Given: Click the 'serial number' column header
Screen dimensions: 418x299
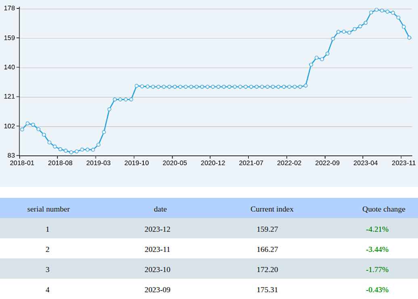Looking at the screenshot, I should pyautogui.click(x=48, y=209).
